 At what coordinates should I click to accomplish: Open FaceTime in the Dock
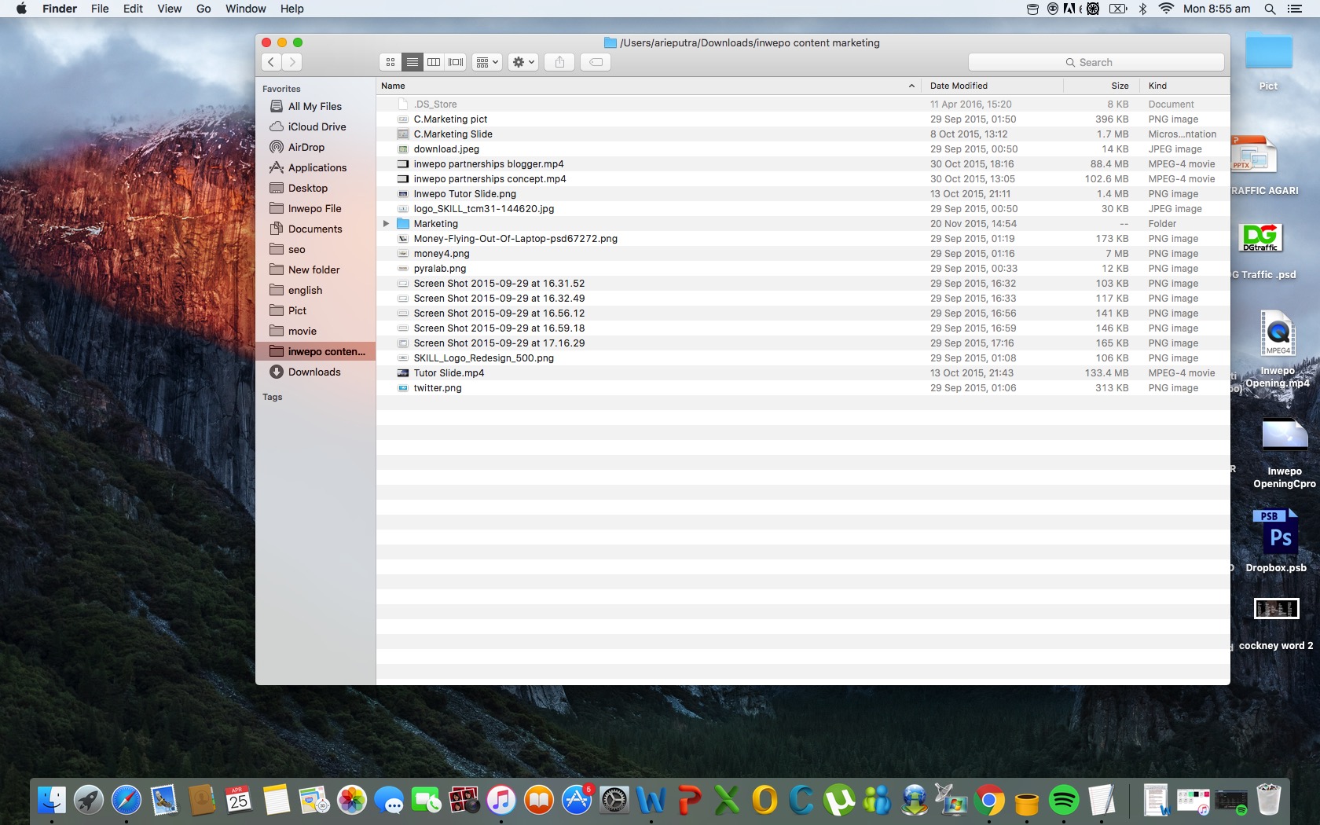click(x=427, y=801)
